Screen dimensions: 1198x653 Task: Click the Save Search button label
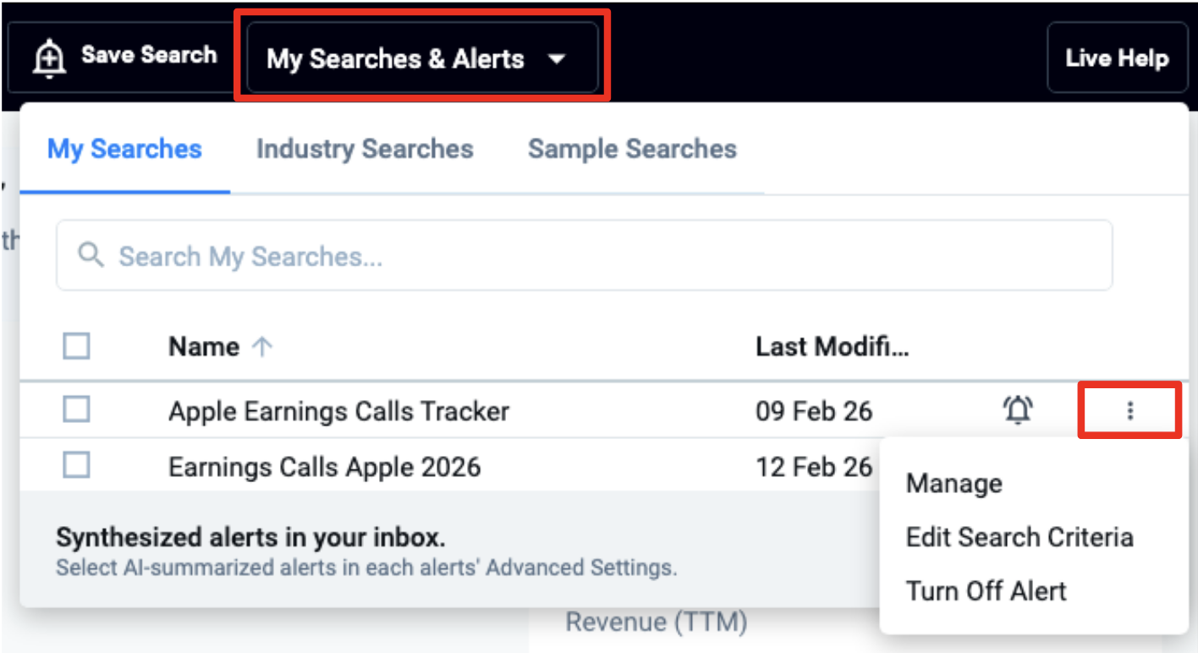click(x=149, y=56)
